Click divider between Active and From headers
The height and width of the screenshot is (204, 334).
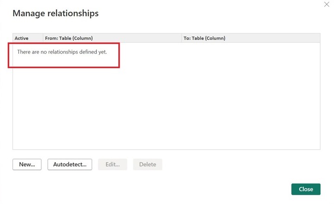(43, 38)
